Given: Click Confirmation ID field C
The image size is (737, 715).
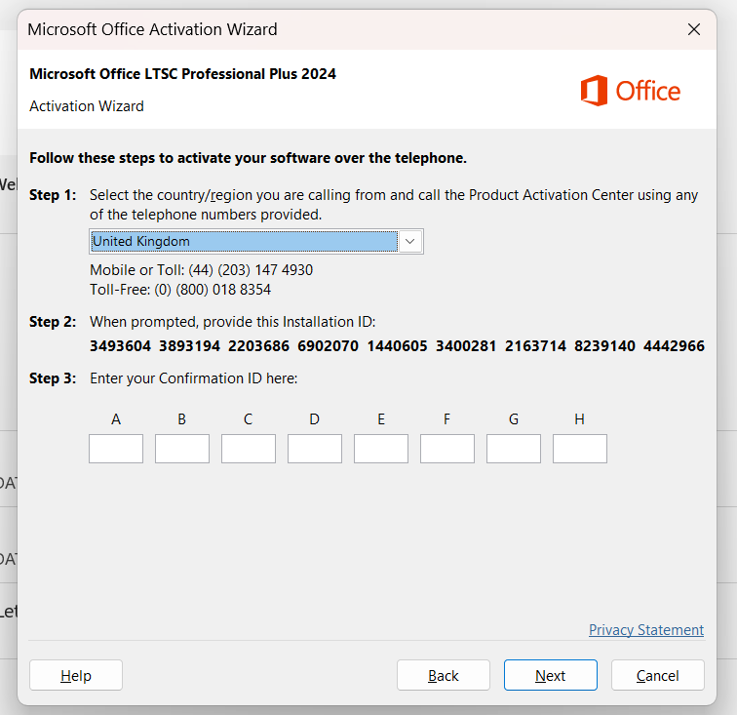Looking at the screenshot, I should [249, 449].
